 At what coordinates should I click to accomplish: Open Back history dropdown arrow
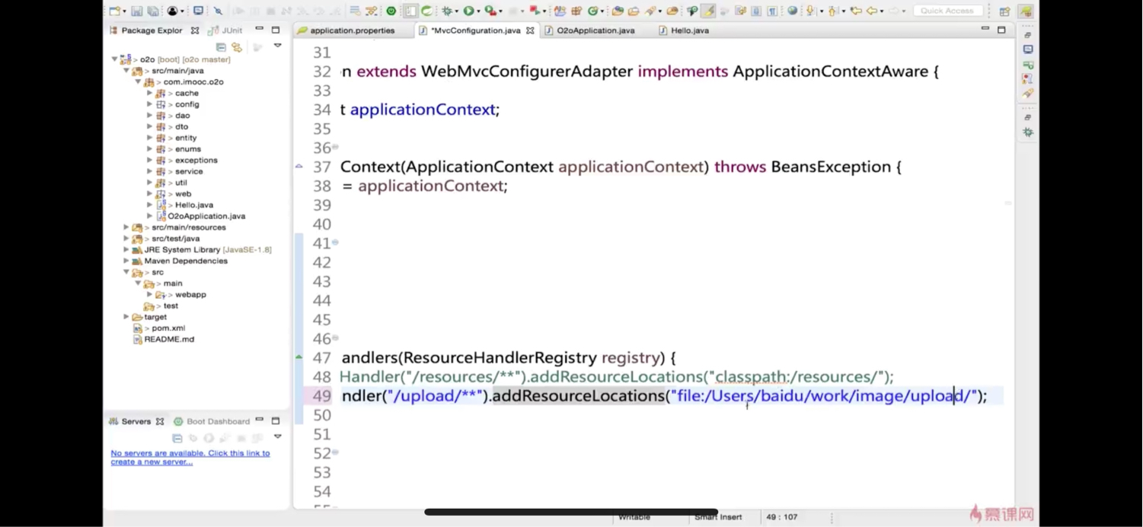pyautogui.click(x=882, y=11)
